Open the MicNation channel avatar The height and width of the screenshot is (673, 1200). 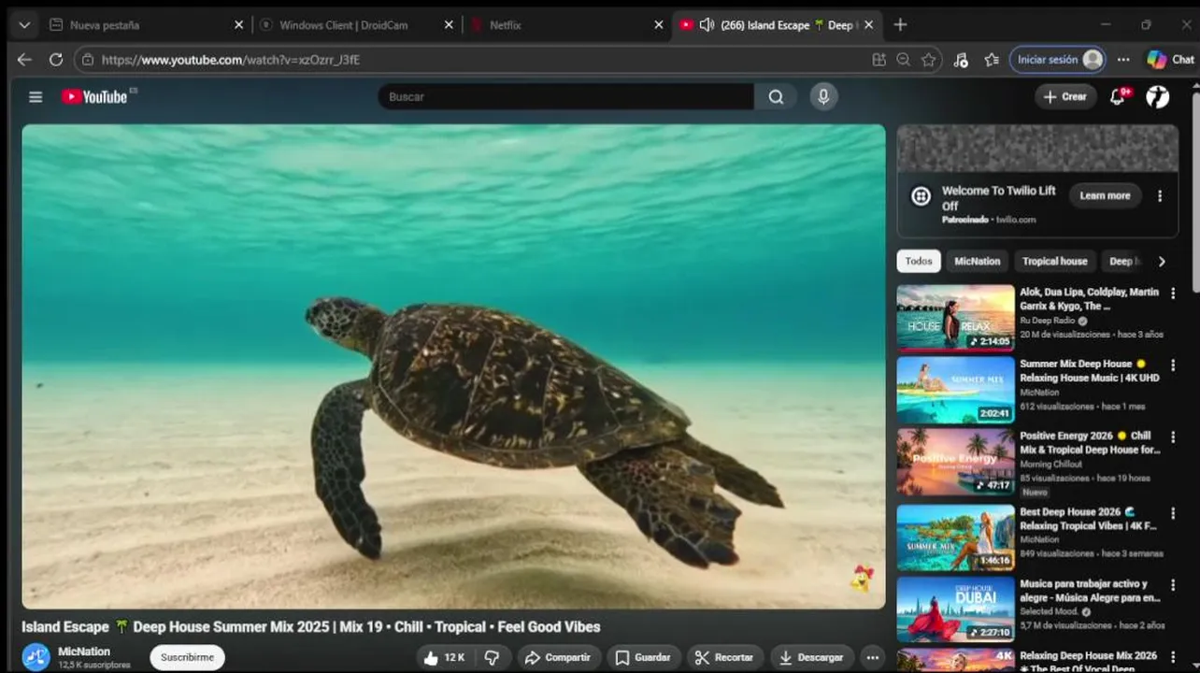coord(36,657)
